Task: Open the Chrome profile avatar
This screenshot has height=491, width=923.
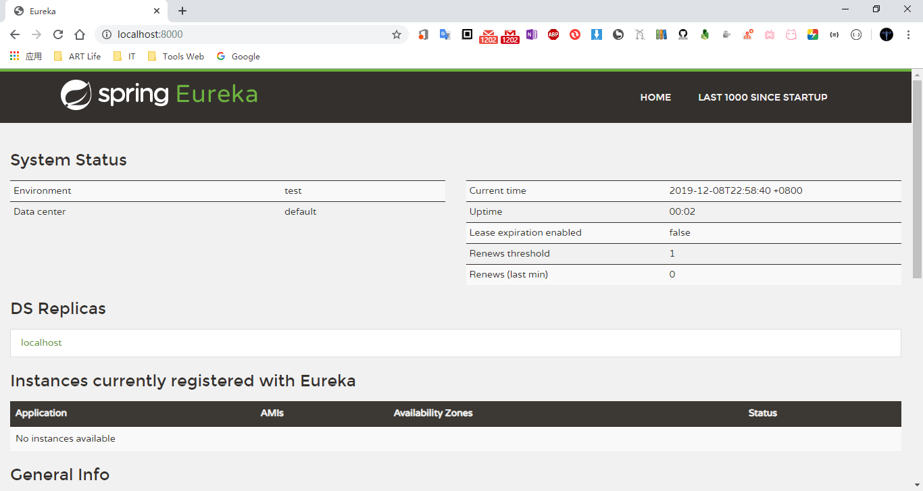Action: [x=887, y=34]
